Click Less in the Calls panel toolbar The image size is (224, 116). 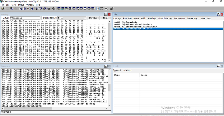209,19
